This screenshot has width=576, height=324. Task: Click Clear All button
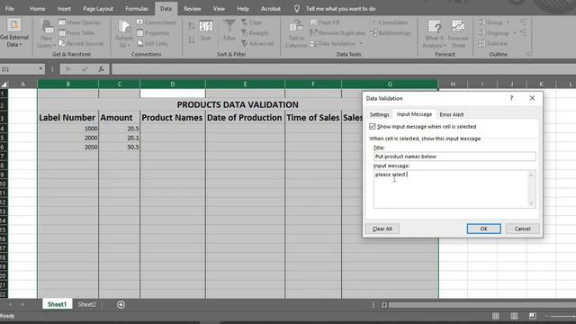tap(382, 229)
